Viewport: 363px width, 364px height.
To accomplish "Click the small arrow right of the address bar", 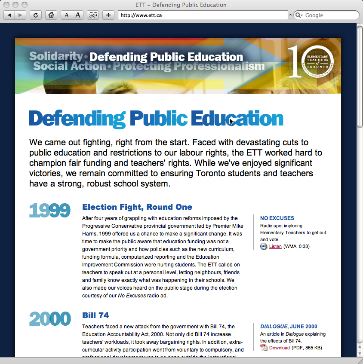I will click(290, 15).
